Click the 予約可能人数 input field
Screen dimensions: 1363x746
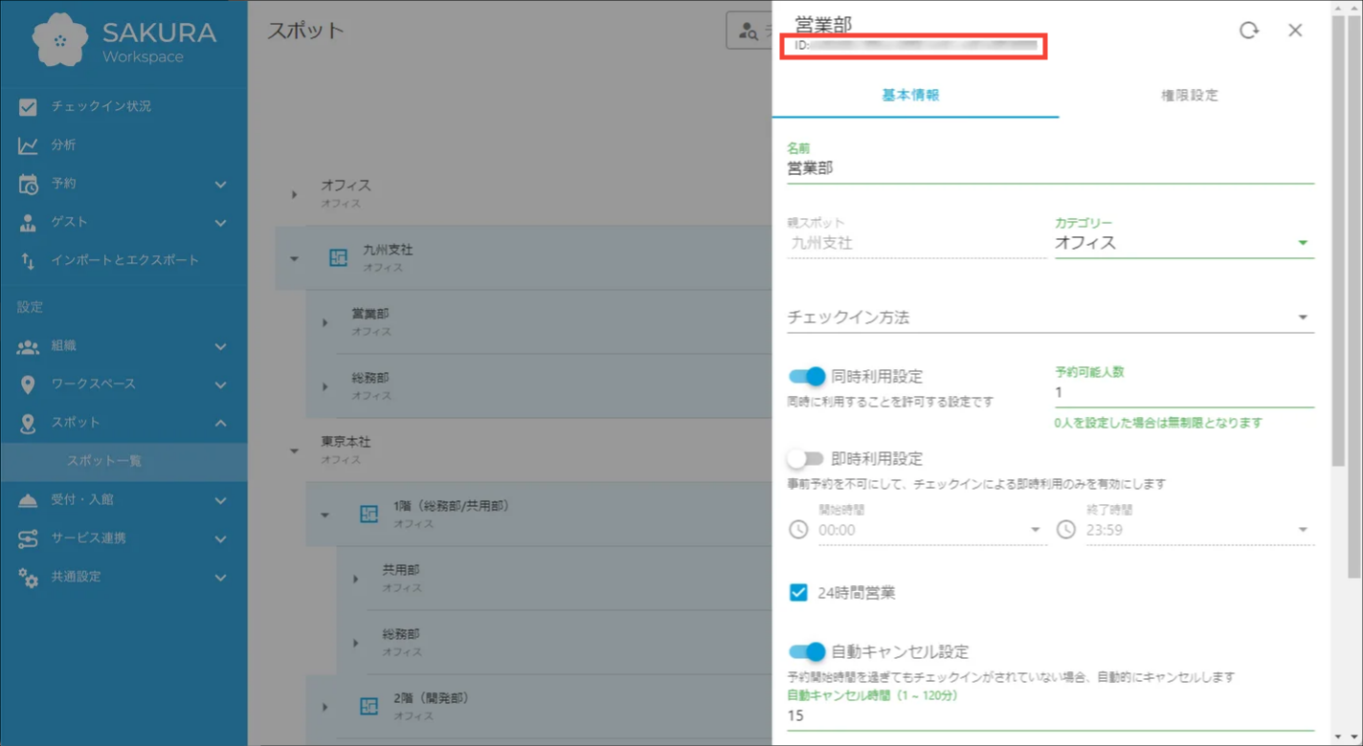point(1183,393)
